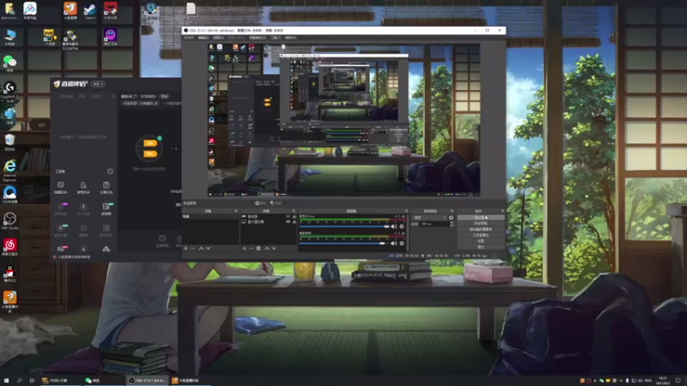
Task: Add a new source with the plus icon
Action: [245, 248]
